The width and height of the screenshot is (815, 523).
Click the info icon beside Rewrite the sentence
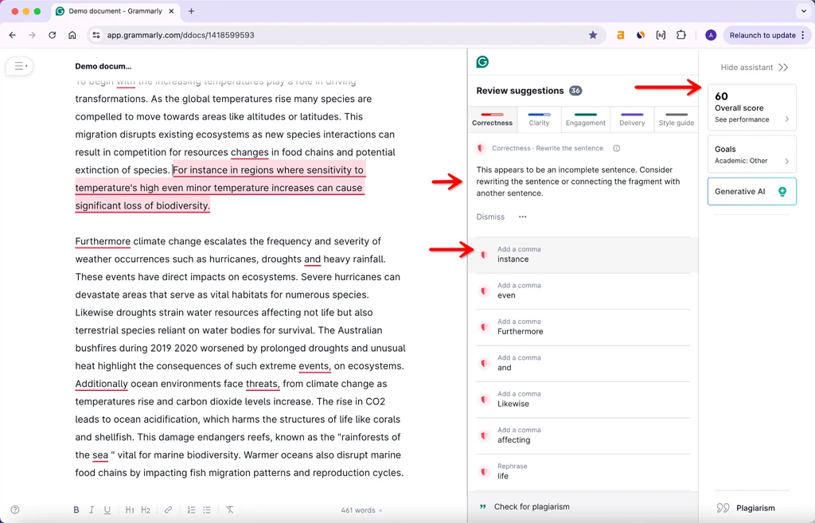(x=617, y=148)
